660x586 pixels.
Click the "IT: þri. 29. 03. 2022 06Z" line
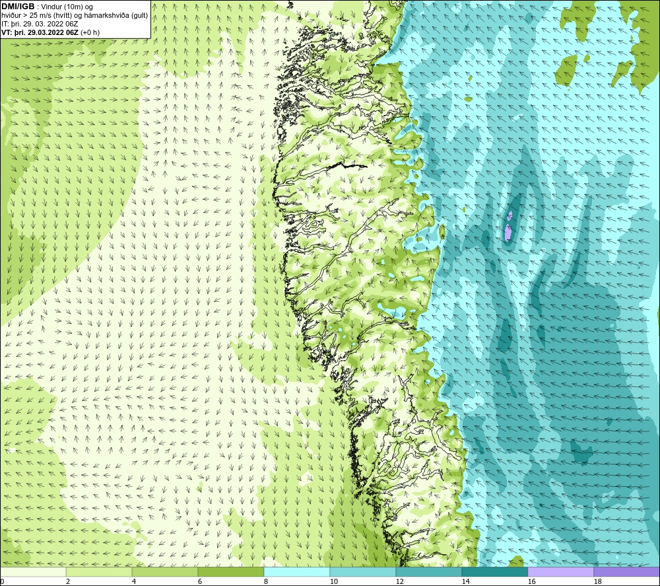point(40,24)
